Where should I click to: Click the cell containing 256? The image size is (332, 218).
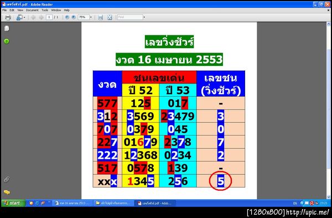pyautogui.click(x=178, y=181)
